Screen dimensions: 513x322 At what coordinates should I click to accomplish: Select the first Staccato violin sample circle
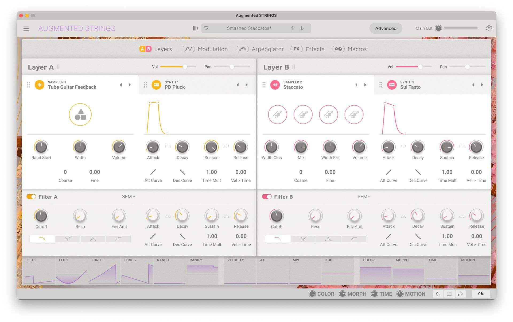(278, 114)
